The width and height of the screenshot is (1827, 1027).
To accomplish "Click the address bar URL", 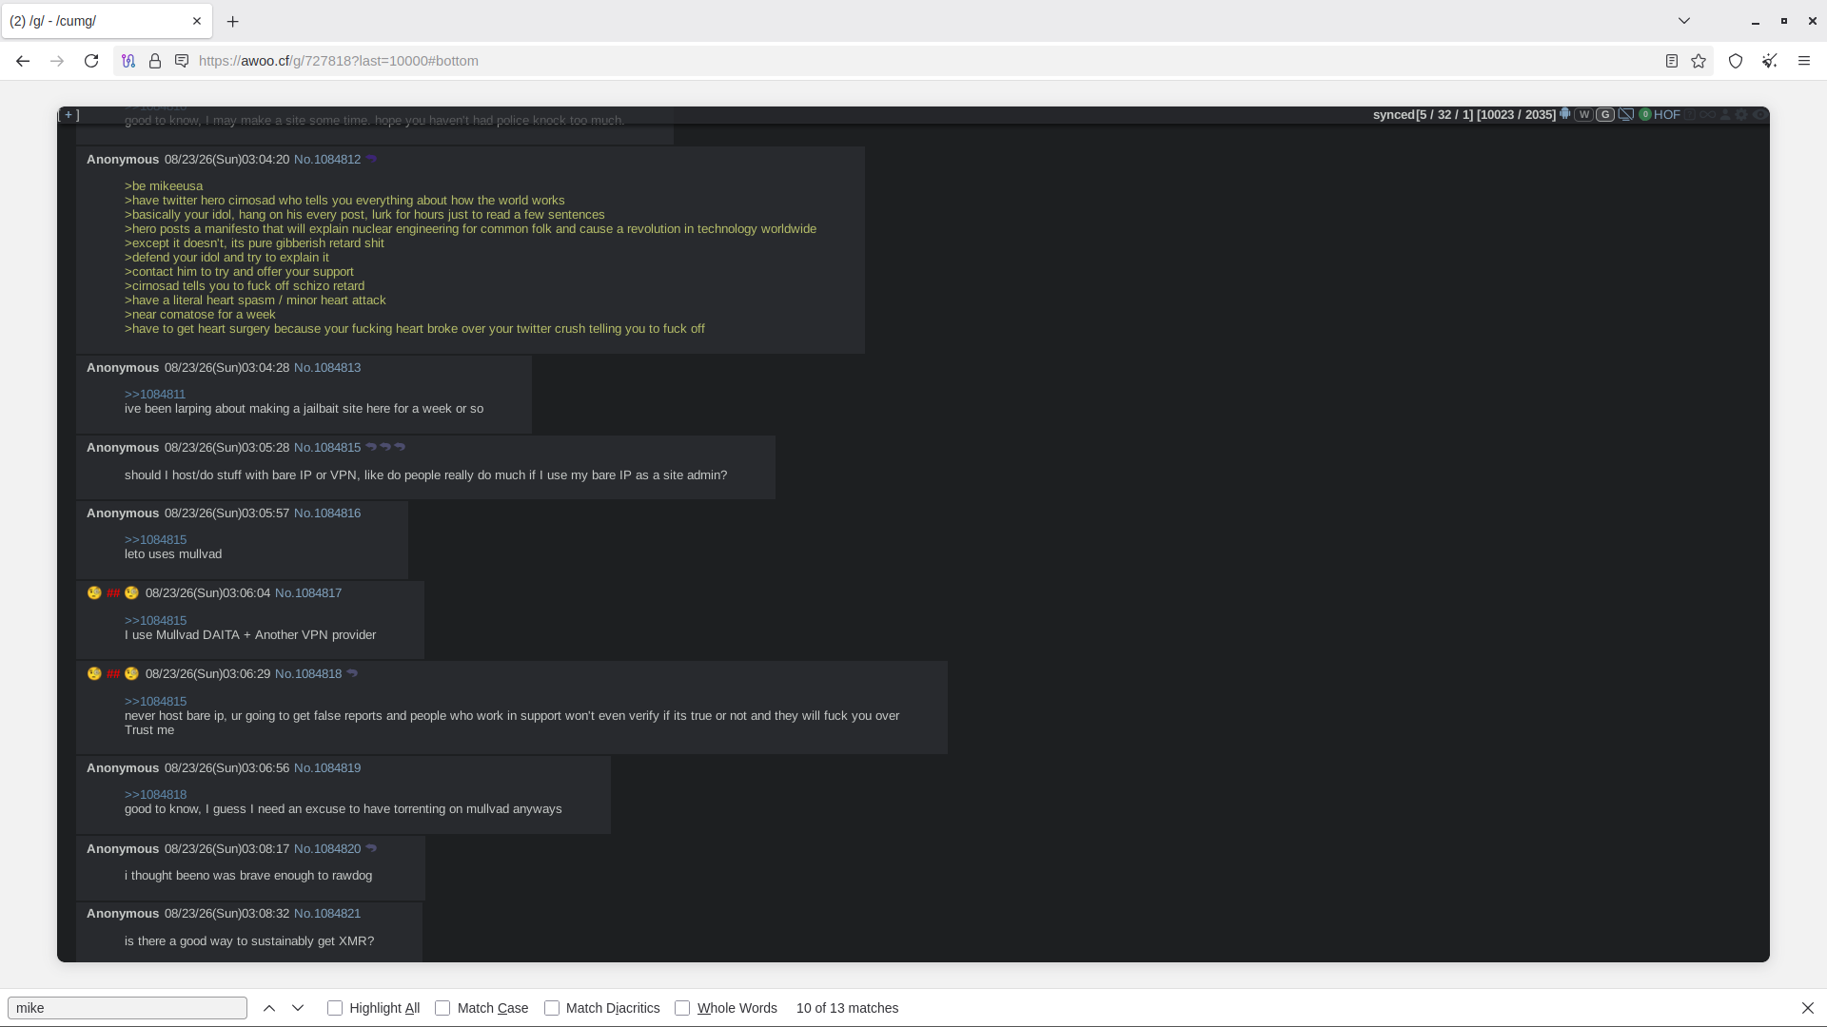I will tap(339, 61).
